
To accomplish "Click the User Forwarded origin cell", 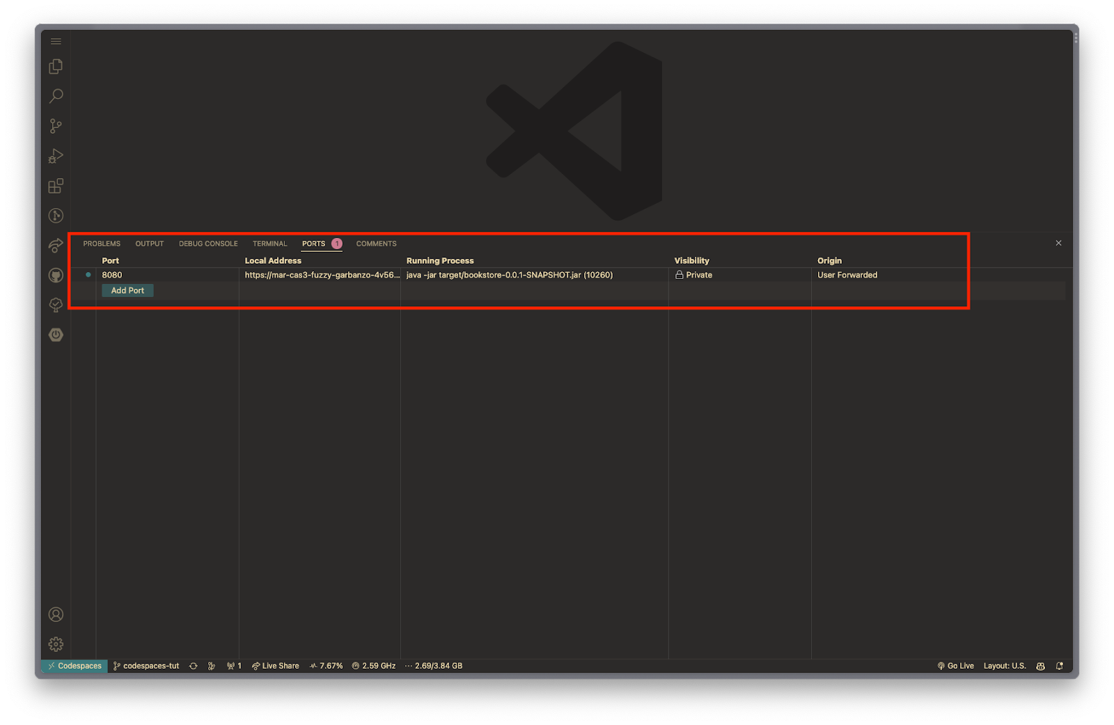I will coord(847,275).
